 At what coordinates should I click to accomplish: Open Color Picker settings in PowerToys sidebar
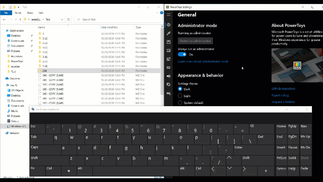[169, 33]
